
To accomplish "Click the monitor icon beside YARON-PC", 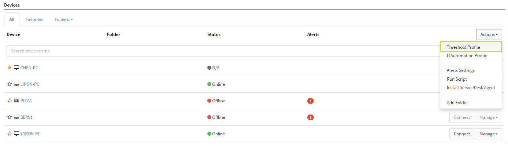I will [x=16, y=134].
